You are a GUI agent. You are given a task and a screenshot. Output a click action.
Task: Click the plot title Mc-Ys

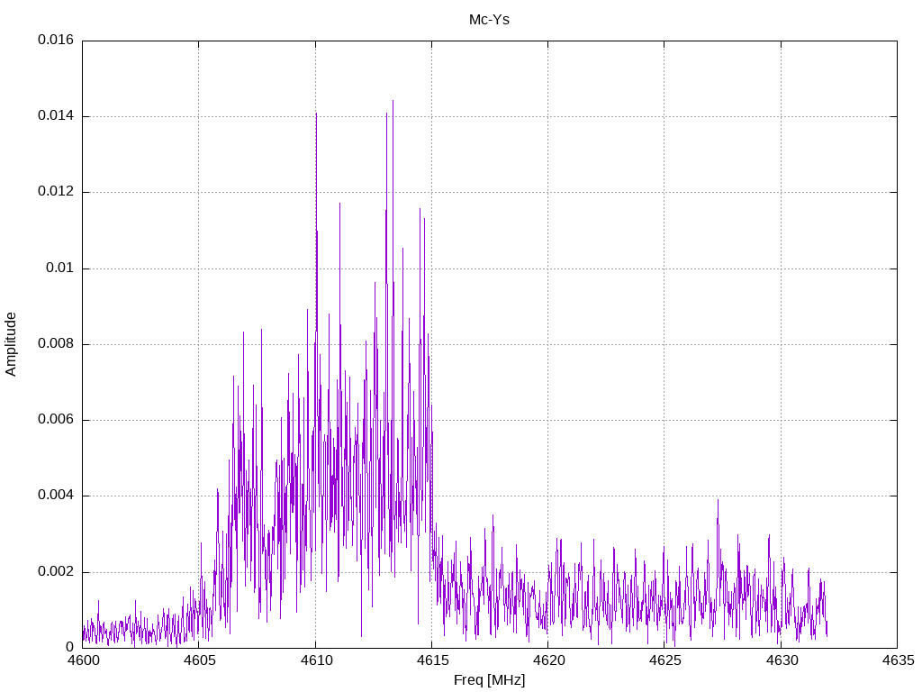489,19
